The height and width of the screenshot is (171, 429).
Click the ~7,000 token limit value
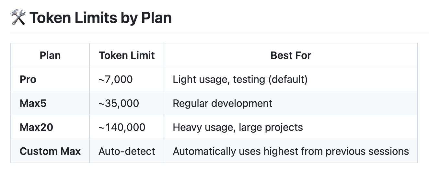click(x=116, y=79)
